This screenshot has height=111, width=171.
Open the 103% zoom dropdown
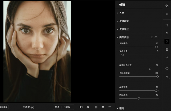pyautogui.click(x=68, y=107)
